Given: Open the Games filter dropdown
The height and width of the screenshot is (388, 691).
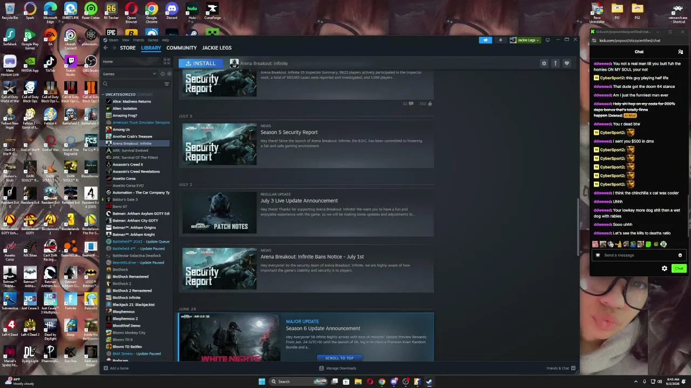Looking at the screenshot, I should coord(129,74).
